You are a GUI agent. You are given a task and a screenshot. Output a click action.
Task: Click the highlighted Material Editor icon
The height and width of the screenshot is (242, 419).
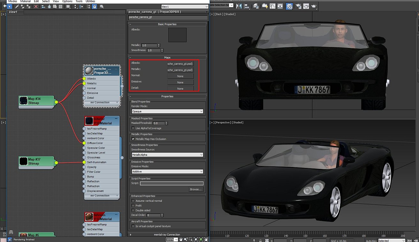[289, 6]
